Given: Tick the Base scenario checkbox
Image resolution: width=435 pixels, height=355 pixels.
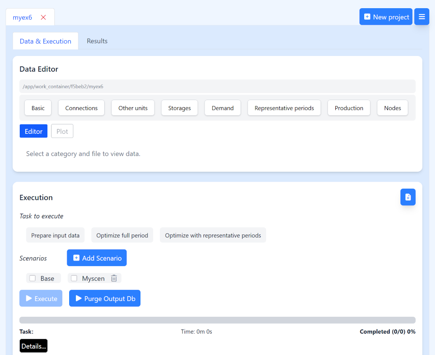Looking at the screenshot, I should pos(33,278).
